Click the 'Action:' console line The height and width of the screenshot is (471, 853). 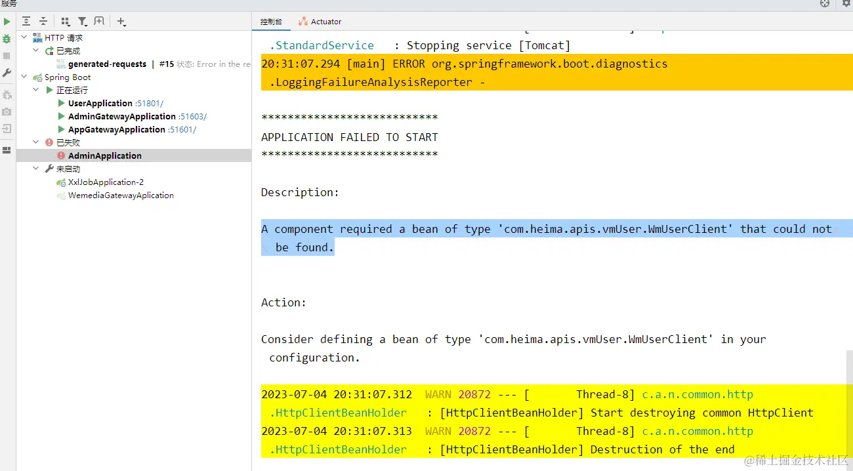point(283,302)
